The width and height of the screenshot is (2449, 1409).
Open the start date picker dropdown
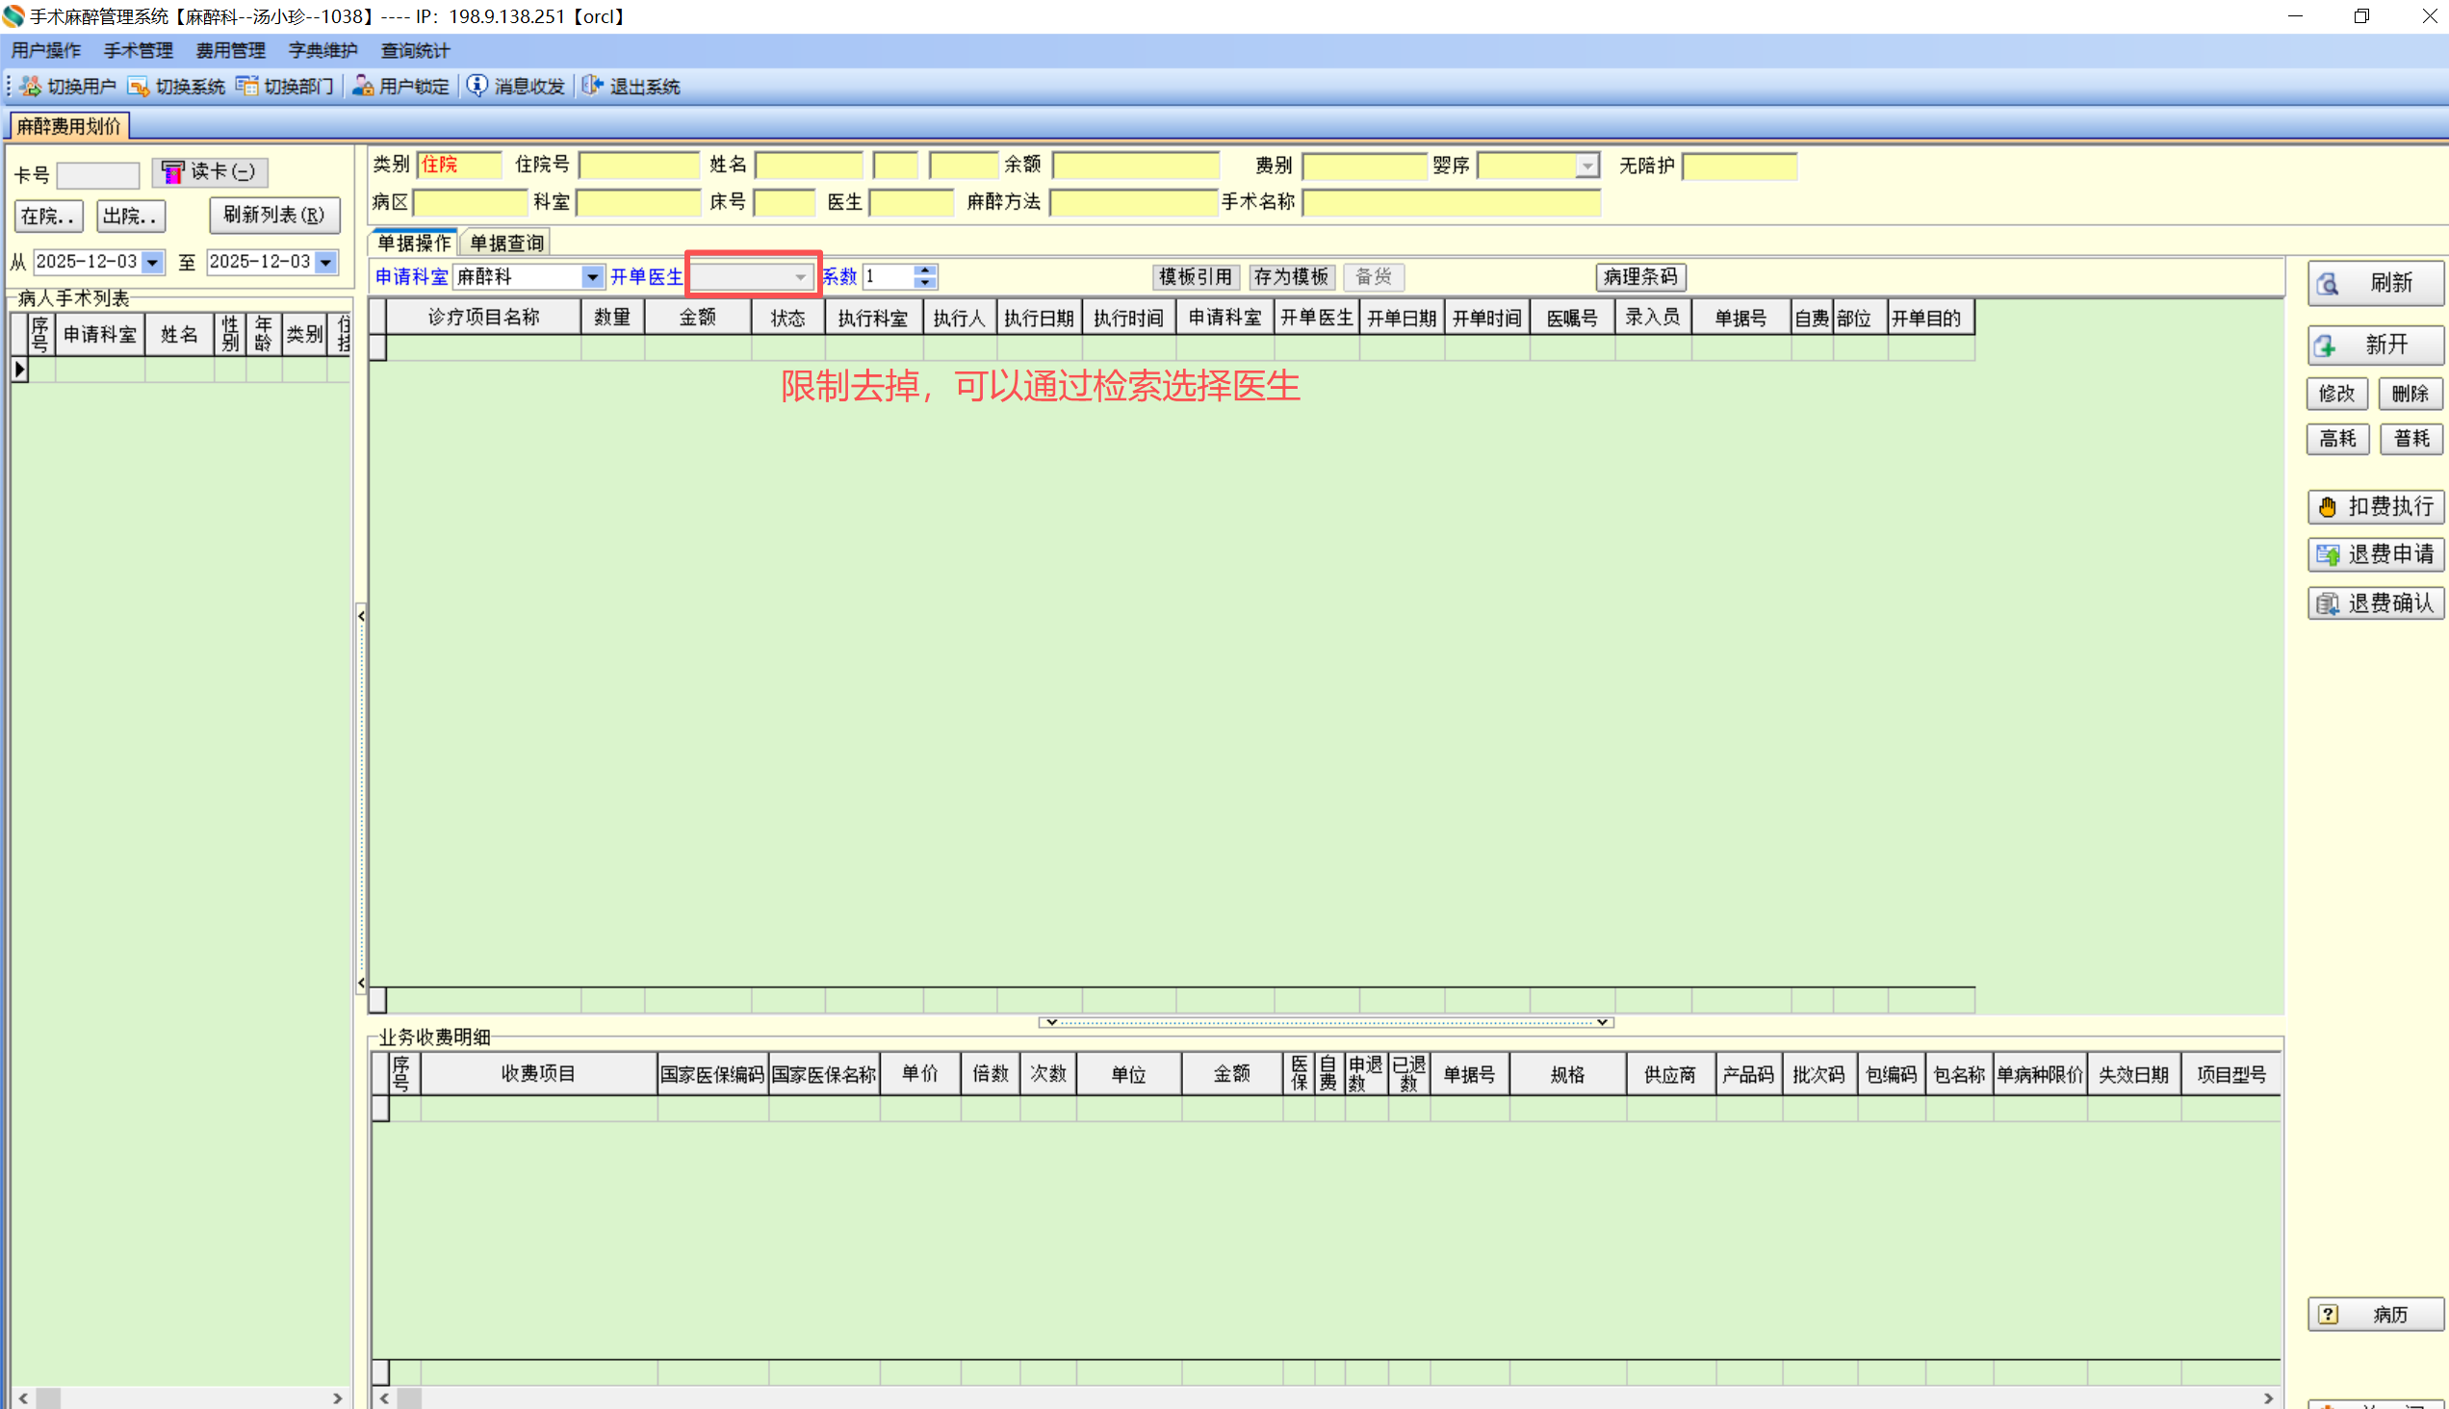point(153,262)
